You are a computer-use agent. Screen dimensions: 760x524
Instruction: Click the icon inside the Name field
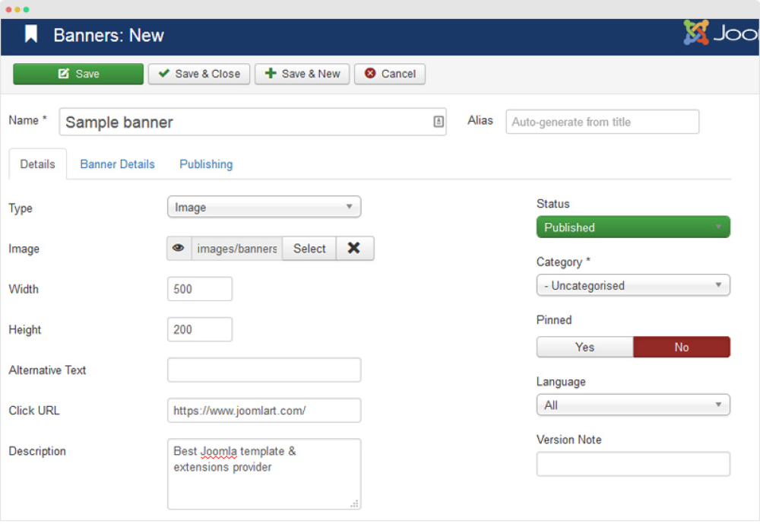pos(439,122)
